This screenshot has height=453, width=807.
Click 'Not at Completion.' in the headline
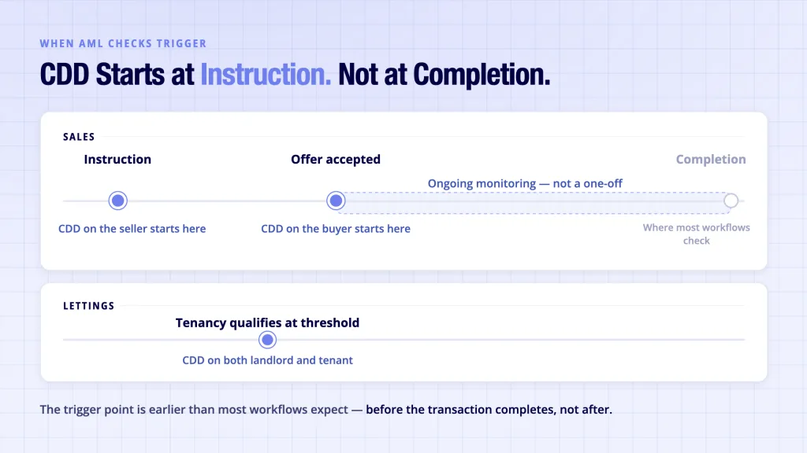click(x=444, y=75)
